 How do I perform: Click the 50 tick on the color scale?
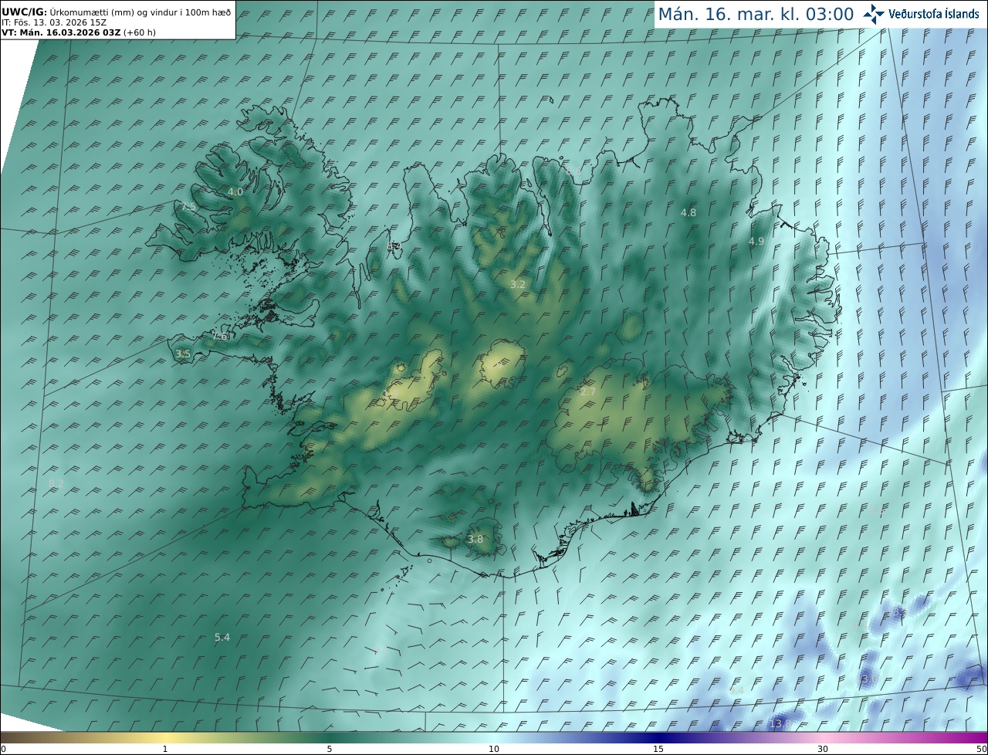(982, 749)
